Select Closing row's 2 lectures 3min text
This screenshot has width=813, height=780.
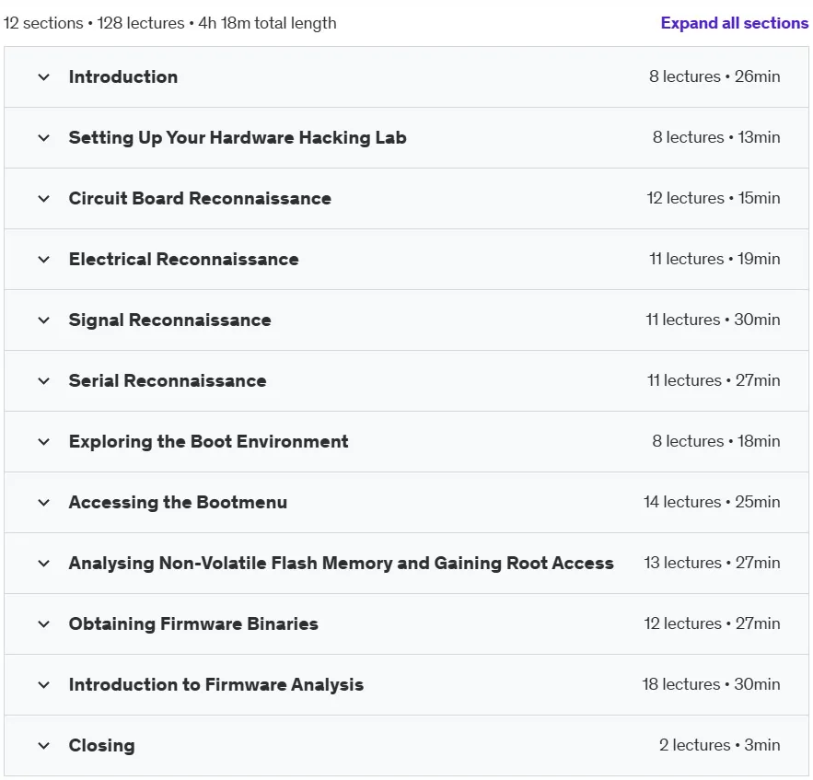click(720, 745)
